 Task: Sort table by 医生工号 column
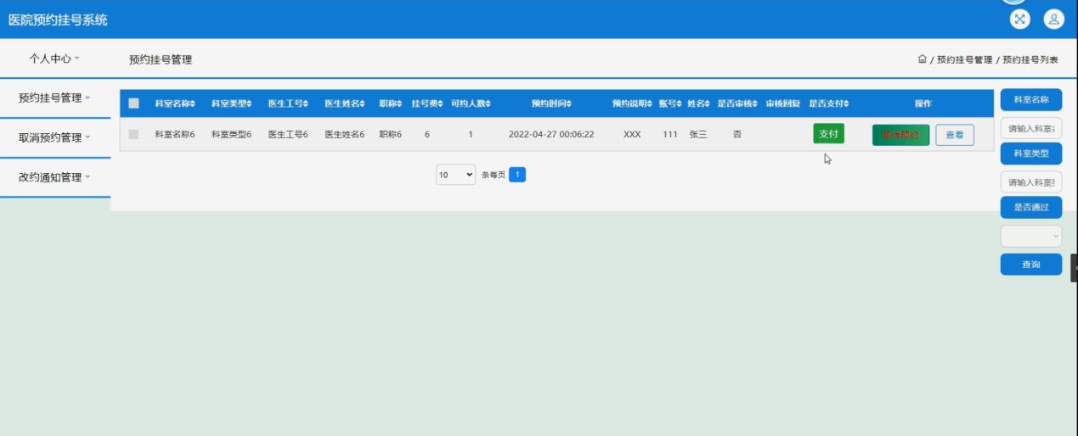coord(288,103)
